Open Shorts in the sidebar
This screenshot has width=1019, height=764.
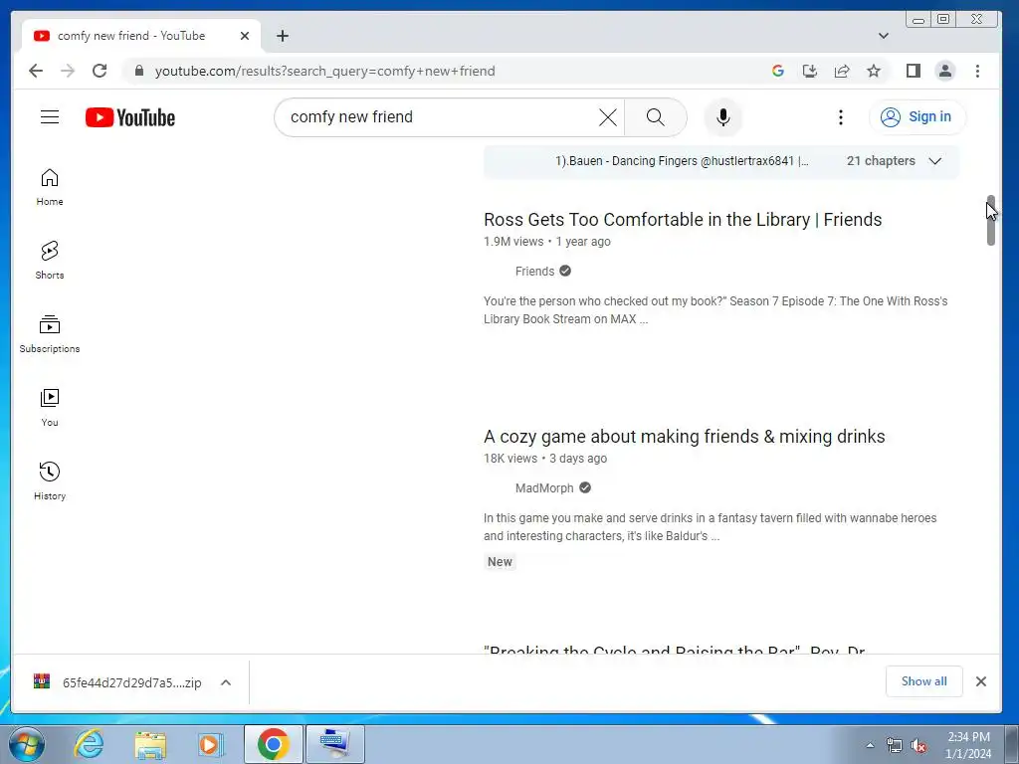click(50, 261)
